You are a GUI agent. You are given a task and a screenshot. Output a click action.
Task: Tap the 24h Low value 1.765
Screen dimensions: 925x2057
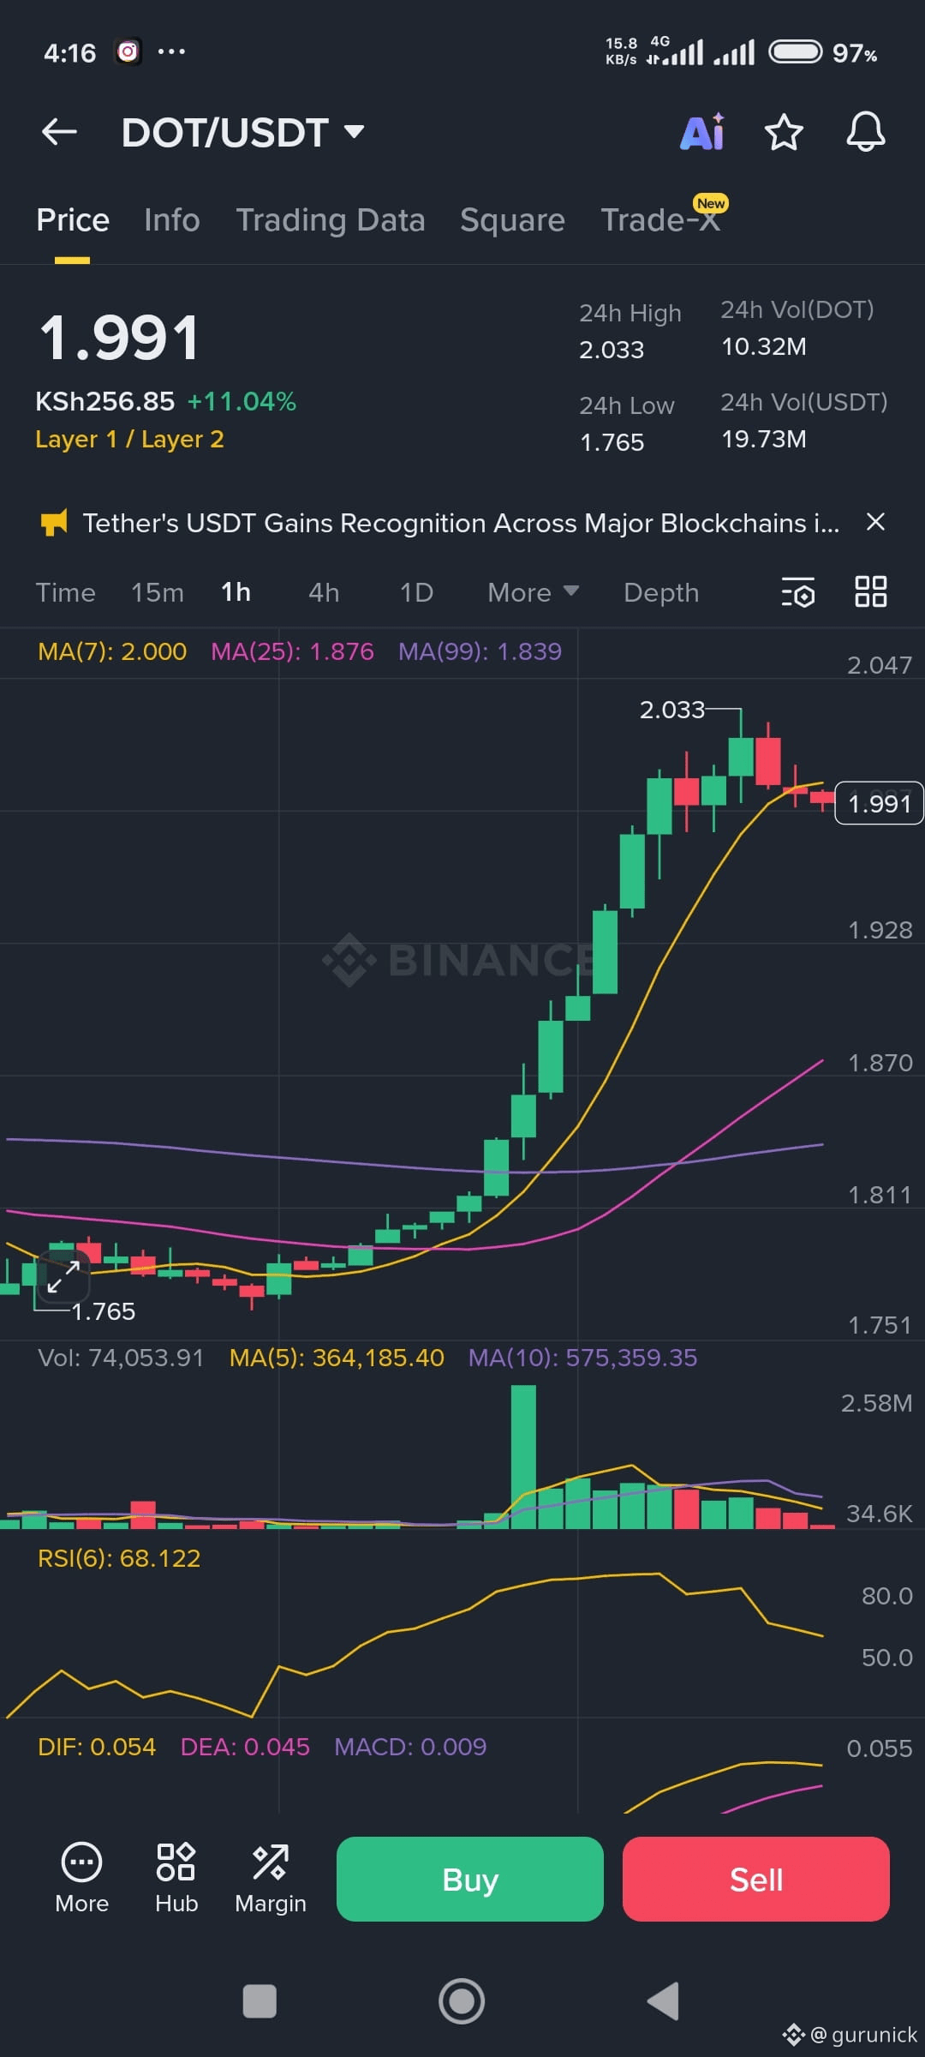[x=612, y=442]
